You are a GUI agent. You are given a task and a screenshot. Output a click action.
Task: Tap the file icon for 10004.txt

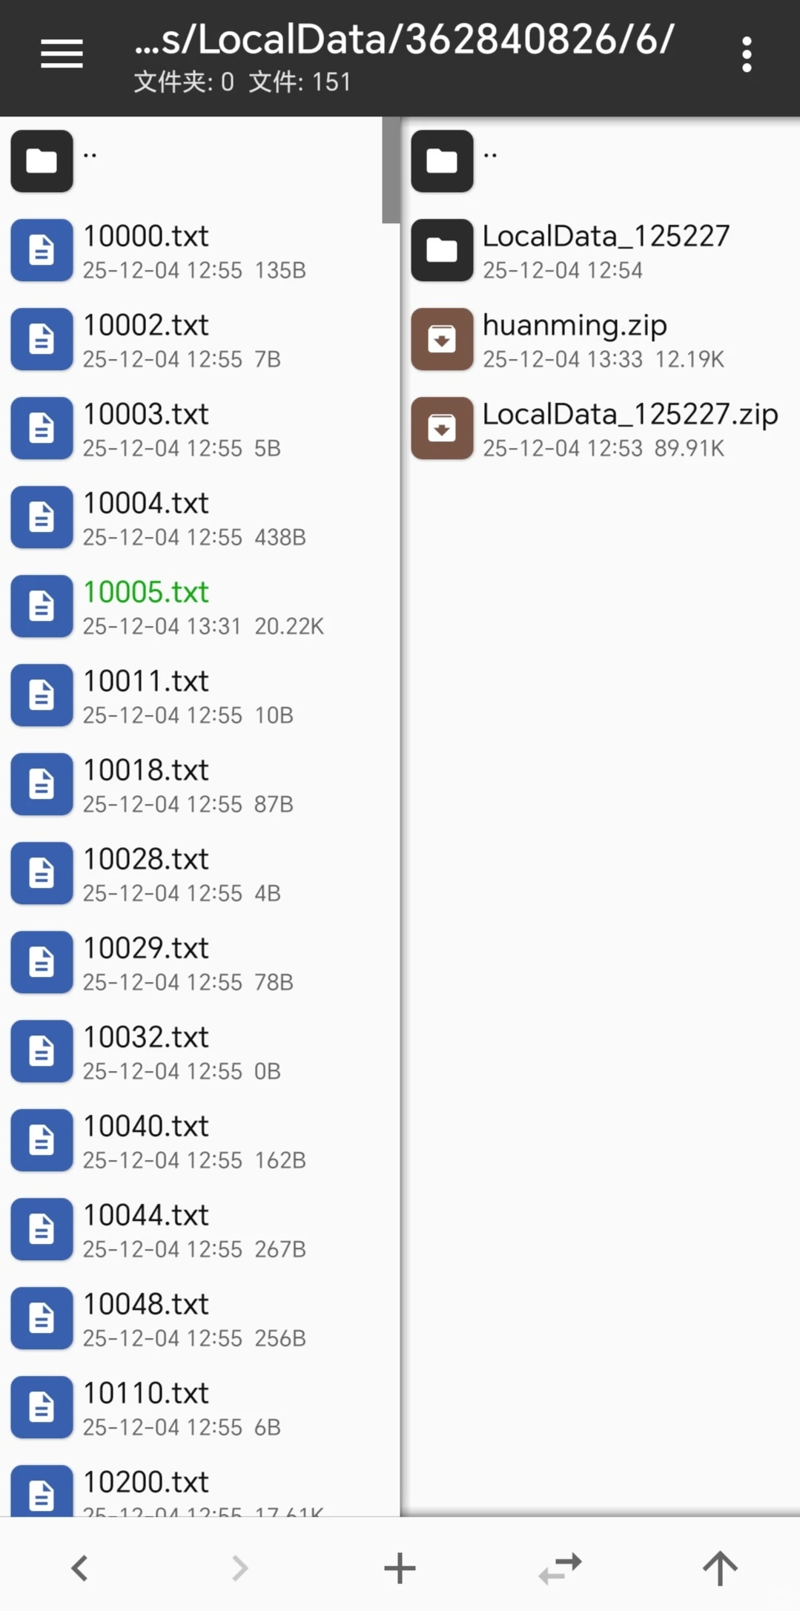click(42, 517)
